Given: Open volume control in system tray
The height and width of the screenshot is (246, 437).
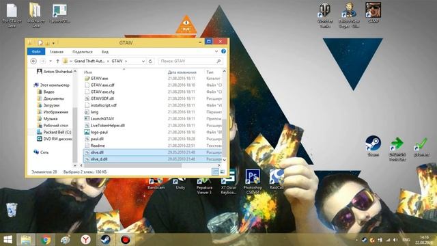Looking at the screenshot, I should [x=395, y=240].
